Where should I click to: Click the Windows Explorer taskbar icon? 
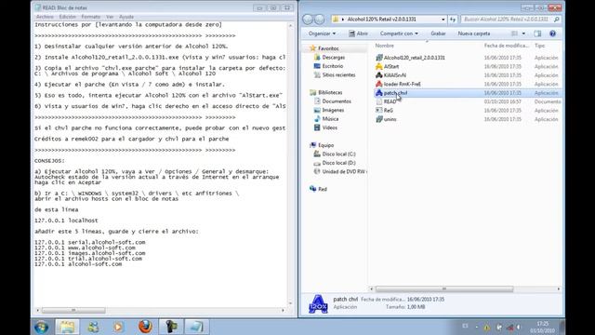(68, 327)
